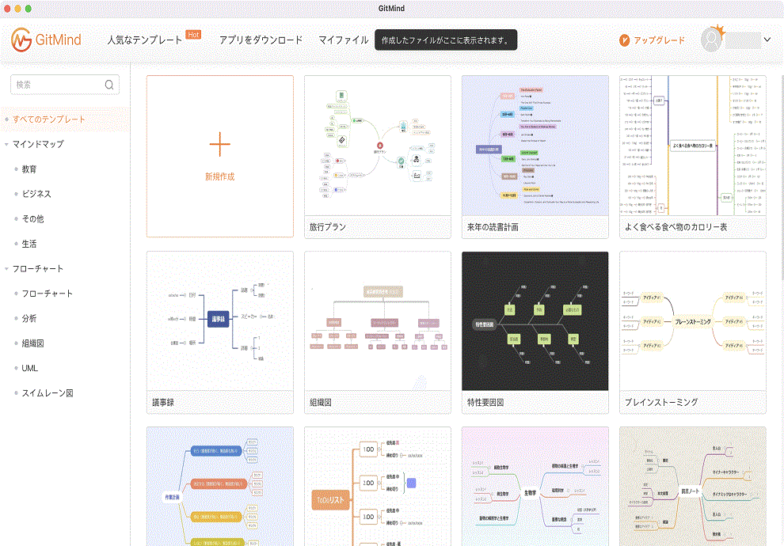Select the 組織図 sidebar category
Viewport: 784px width, 546px height.
pyautogui.click(x=32, y=343)
